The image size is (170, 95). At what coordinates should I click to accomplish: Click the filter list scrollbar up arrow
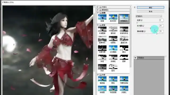pyautogui.click(x=130, y=7)
